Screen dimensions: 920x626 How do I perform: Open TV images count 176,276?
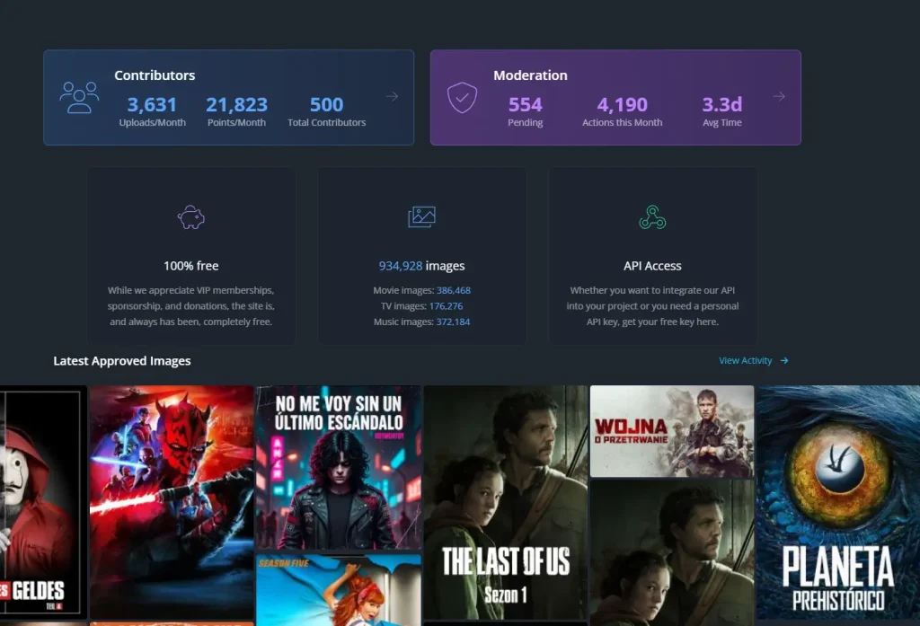(x=446, y=306)
